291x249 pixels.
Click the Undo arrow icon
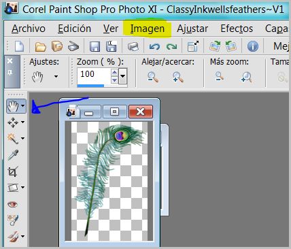(x=154, y=47)
